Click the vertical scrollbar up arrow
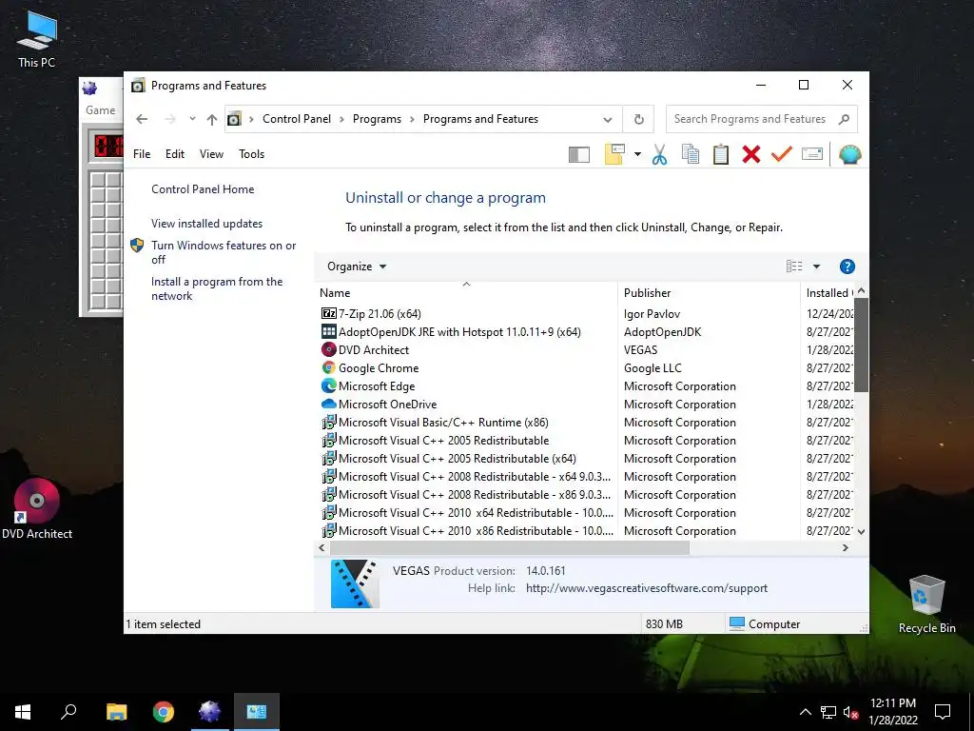Screen dimensions: 974x731 pyautogui.click(x=861, y=291)
